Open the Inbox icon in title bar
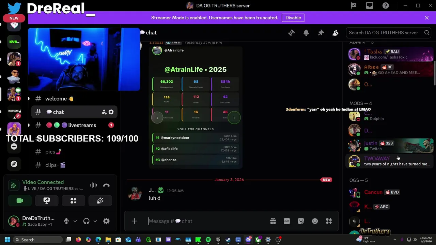This screenshot has height=245, width=436. tap(370, 5)
